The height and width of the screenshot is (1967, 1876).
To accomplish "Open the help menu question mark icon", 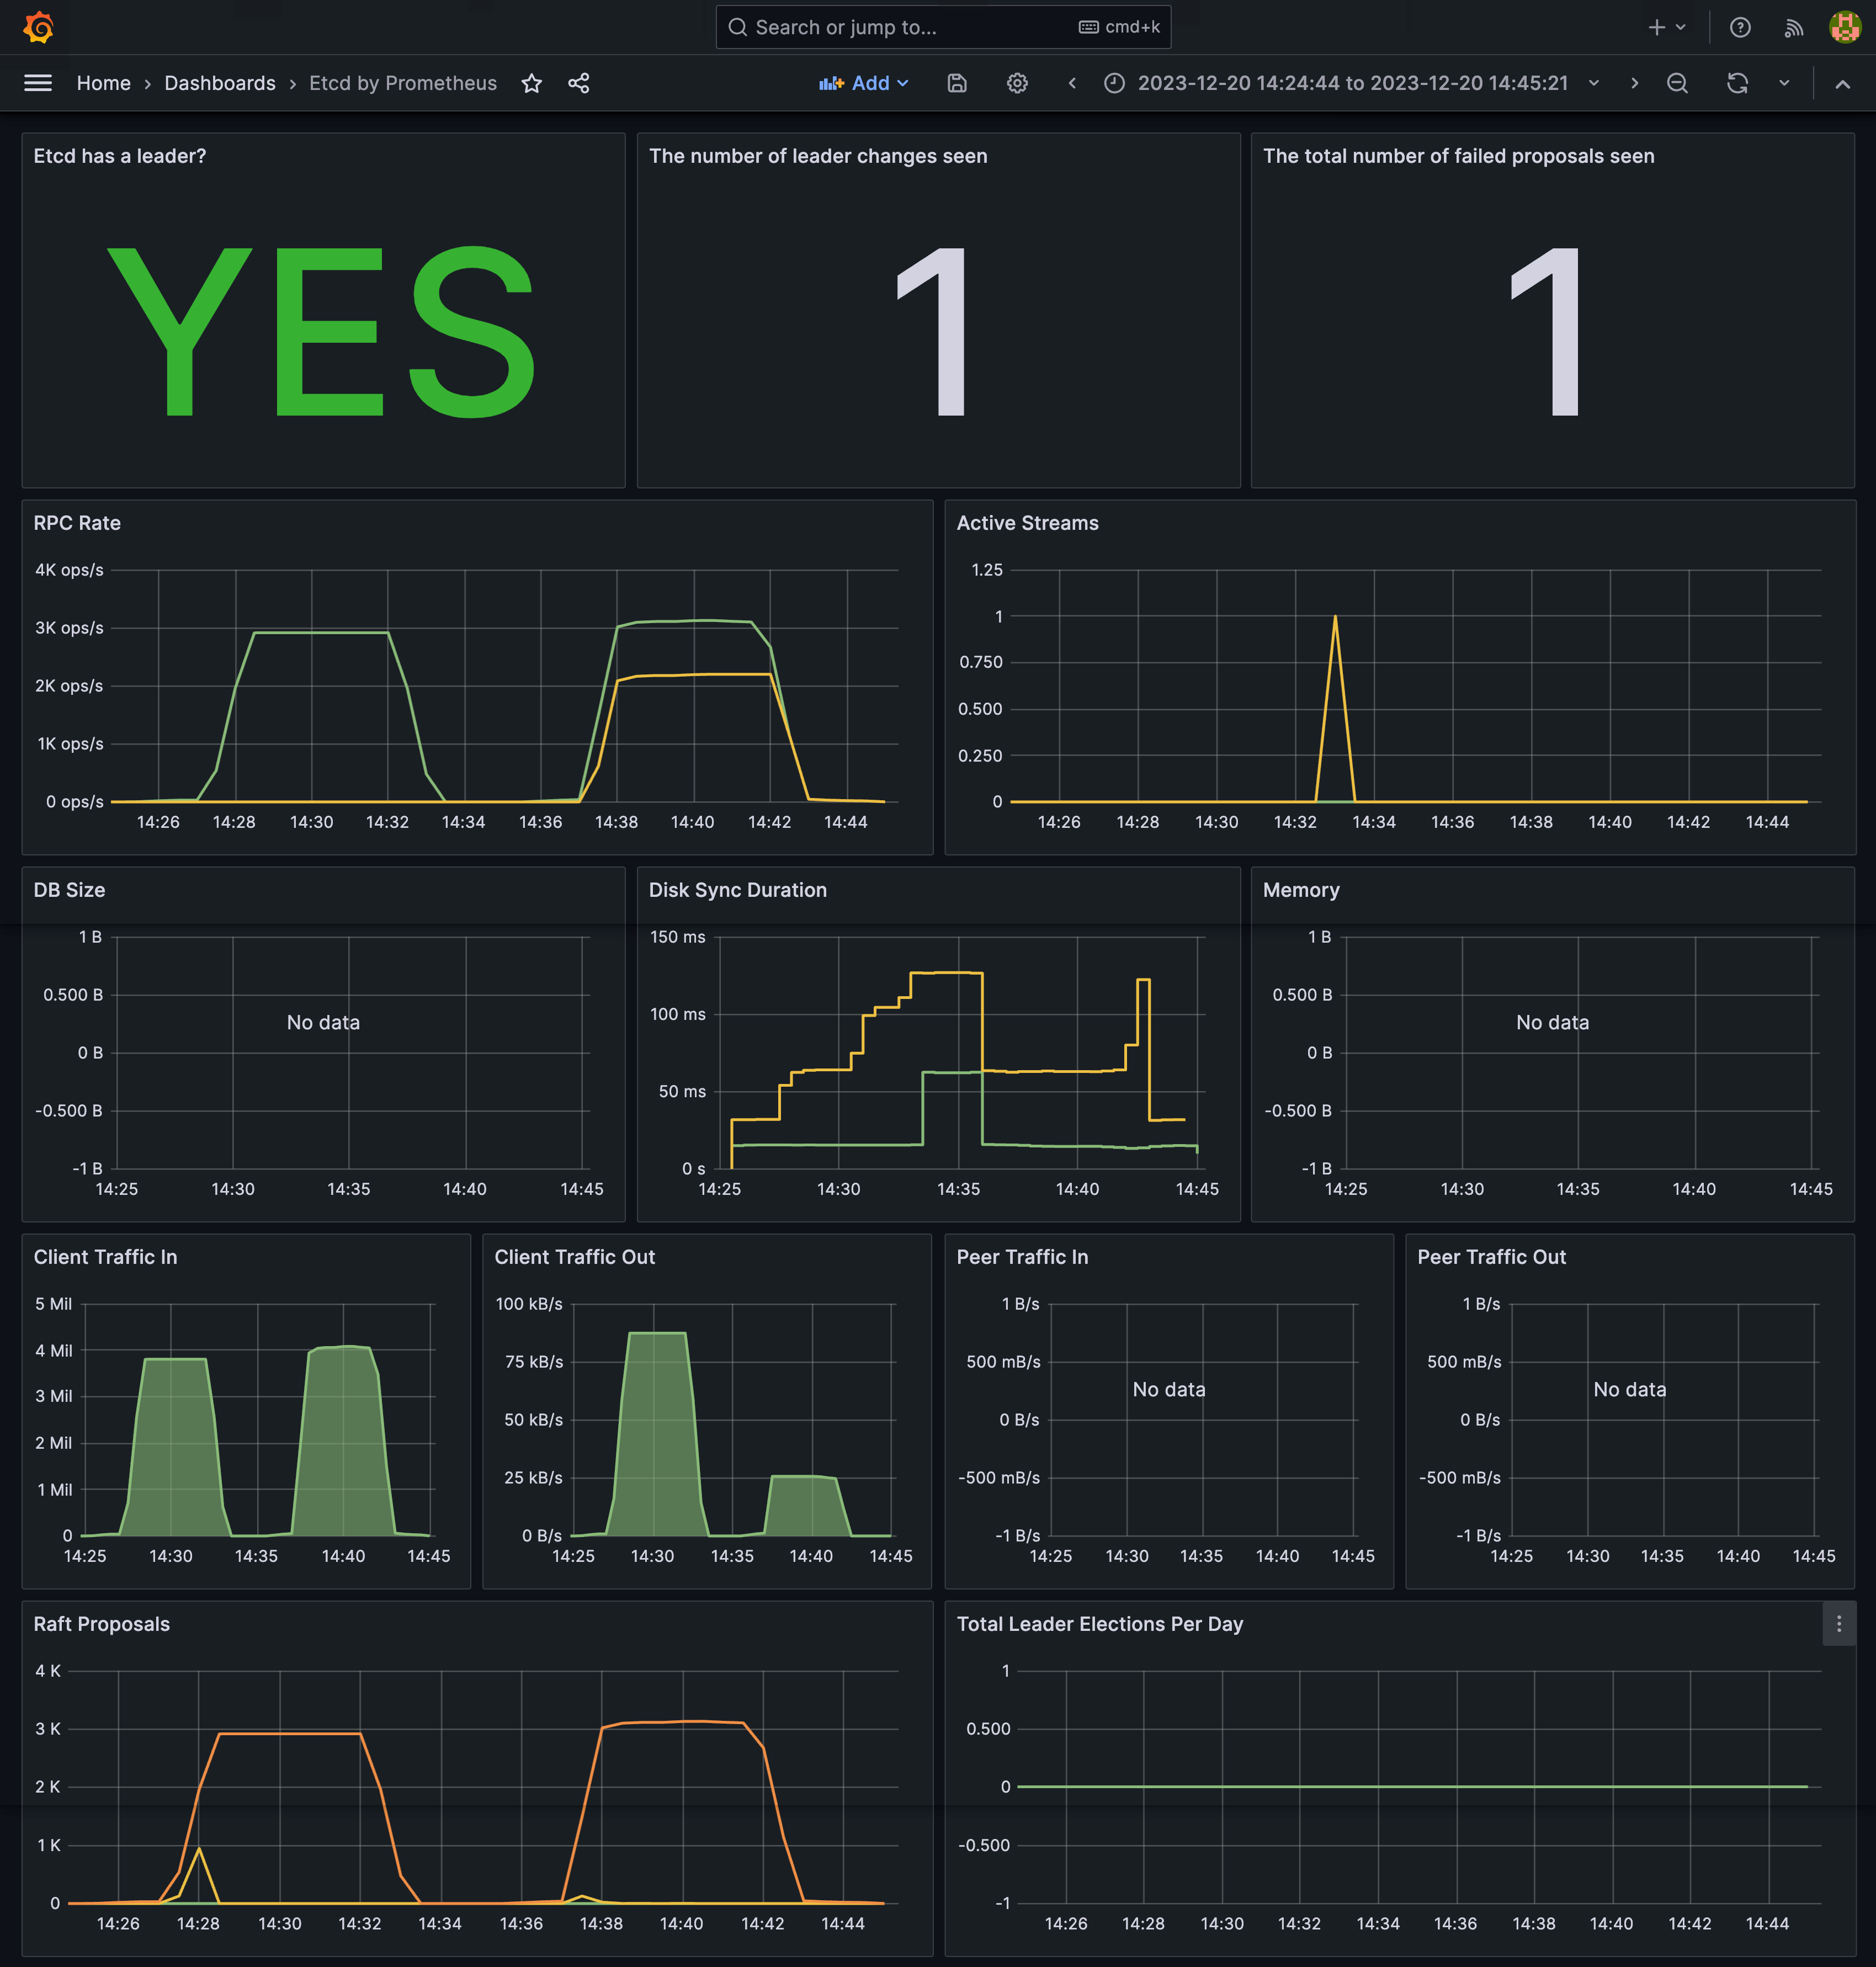I will tap(1740, 27).
